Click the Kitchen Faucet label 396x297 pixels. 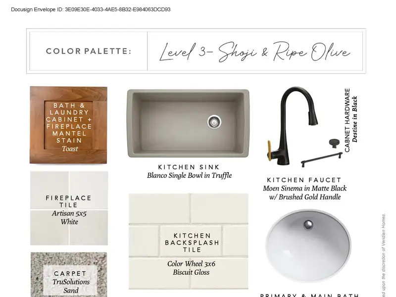pos(304,180)
